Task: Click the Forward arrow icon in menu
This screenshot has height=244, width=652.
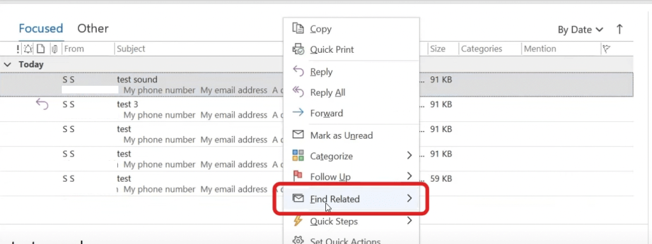Action: pos(298,113)
